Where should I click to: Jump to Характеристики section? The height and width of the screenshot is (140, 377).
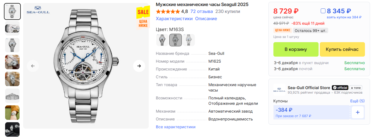(x=174, y=19)
